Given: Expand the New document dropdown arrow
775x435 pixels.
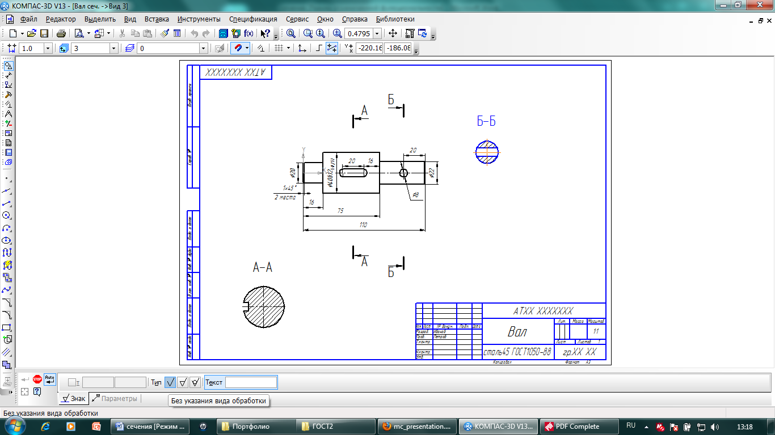Looking at the screenshot, I should (x=21, y=33).
